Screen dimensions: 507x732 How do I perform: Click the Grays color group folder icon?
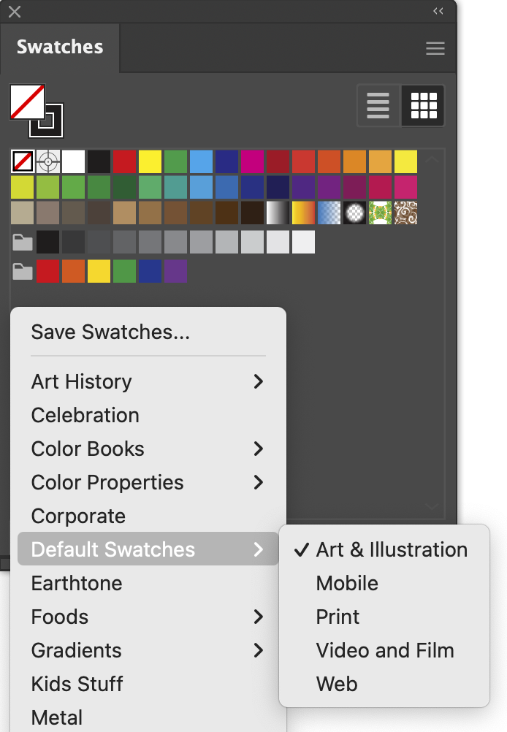click(22, 243)
